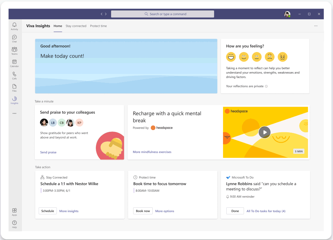Image resolution: width=333 pixels, height=240 pixels.
Task: Play the Headspace mindfulness video
Action: pos(264,132)
